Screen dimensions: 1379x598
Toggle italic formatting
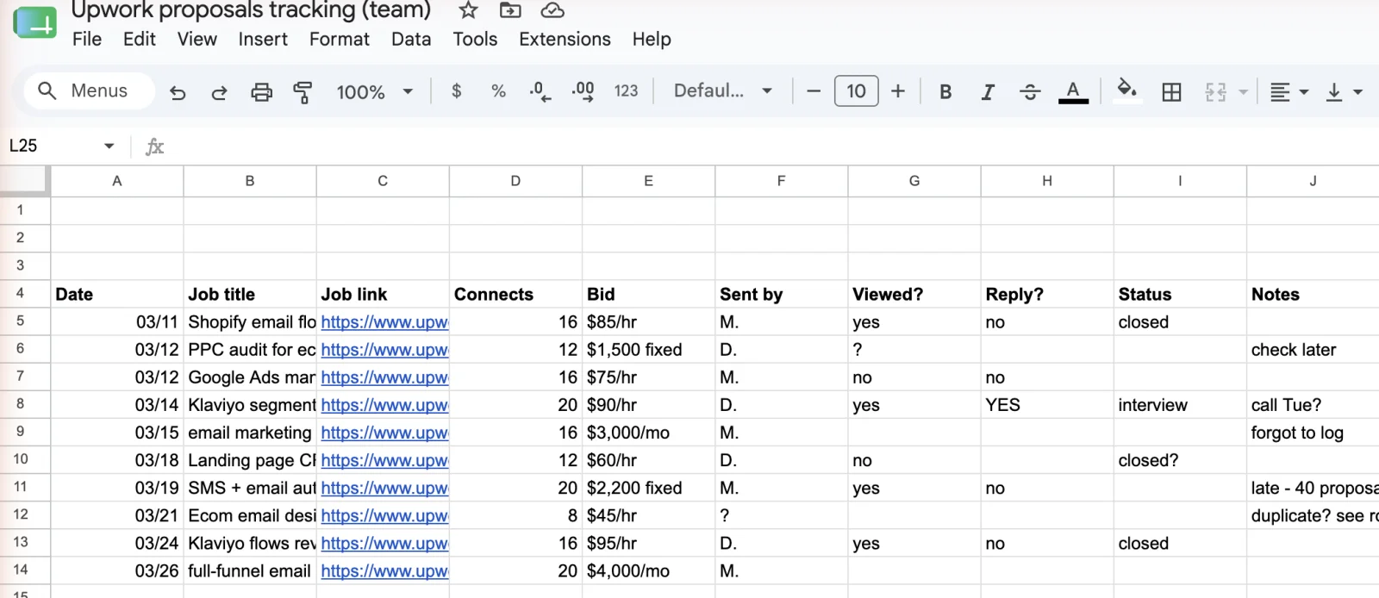(x=988, y=92)
